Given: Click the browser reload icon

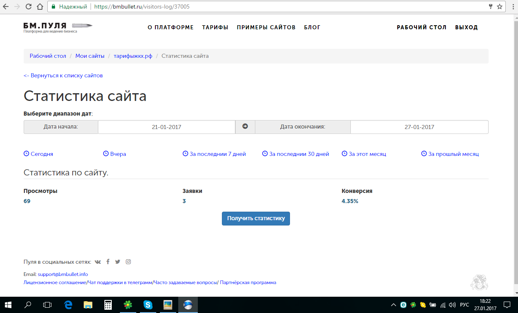Looking at the screenshot, I should coord(29,7).
